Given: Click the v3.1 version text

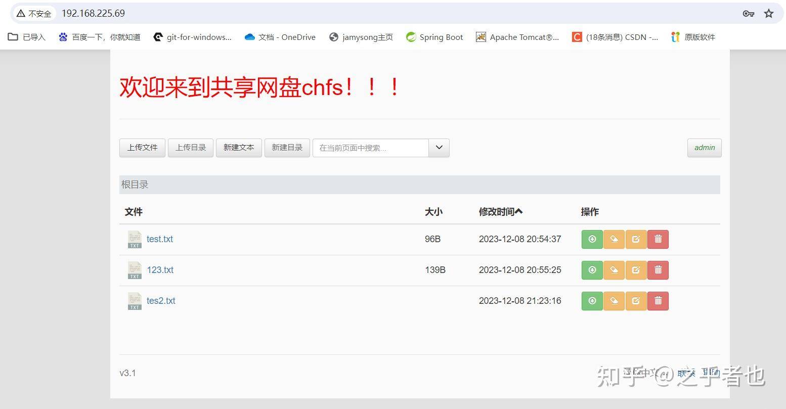Looking at the screenshot, I should [x=127, y=373].
